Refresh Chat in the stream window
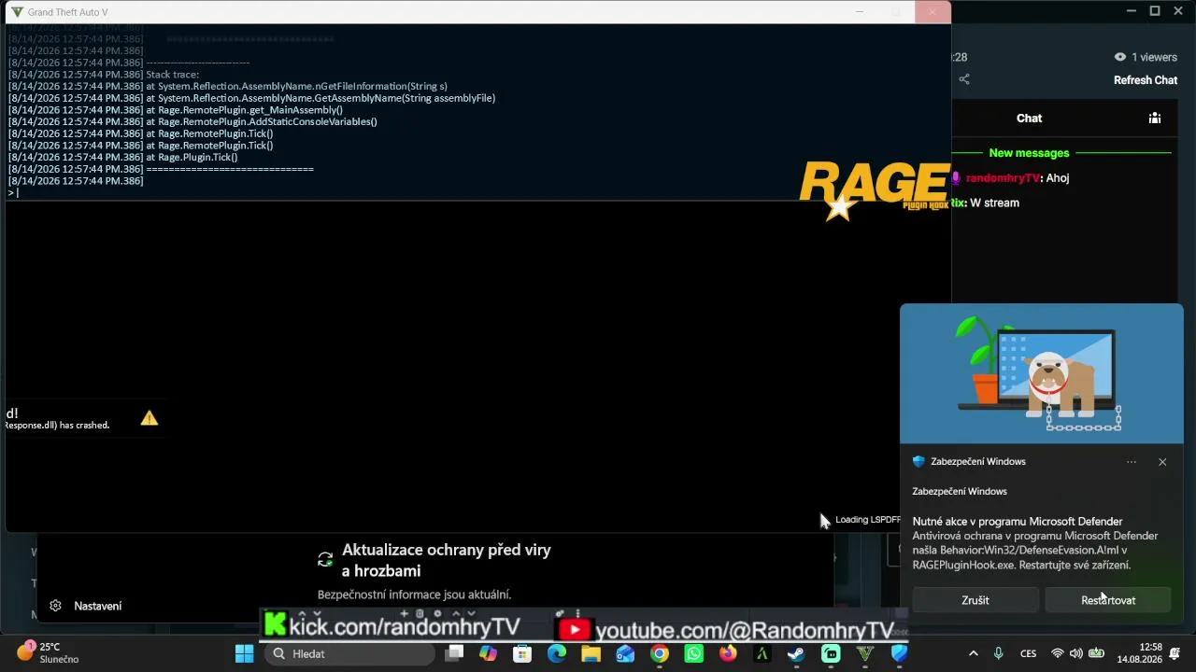The image size is (1196, 672). point(1146,80)
